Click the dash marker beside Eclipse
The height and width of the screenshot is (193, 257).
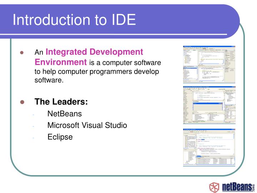tap(33, 137)
